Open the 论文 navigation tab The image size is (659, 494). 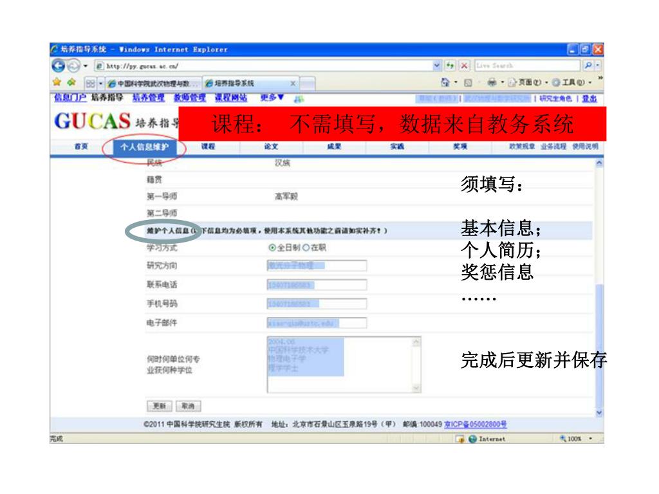point(271,147)
